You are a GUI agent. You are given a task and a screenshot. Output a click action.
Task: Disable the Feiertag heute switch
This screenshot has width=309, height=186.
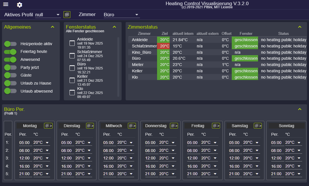[11, 52]
